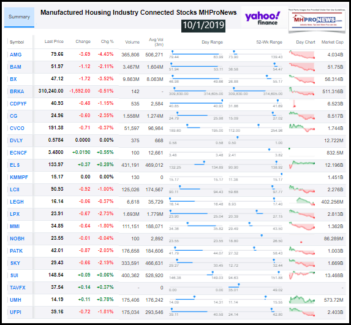This screenshot has width=351, height=325.
Task: Click the BRKA day chart sparkline
Action: tap(302, 91)
